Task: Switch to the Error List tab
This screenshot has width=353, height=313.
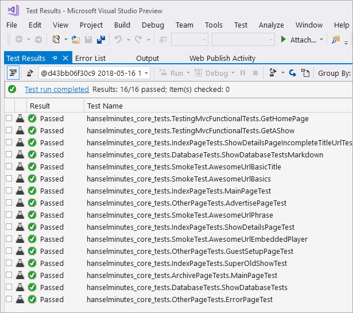Action: coord(90,59)
